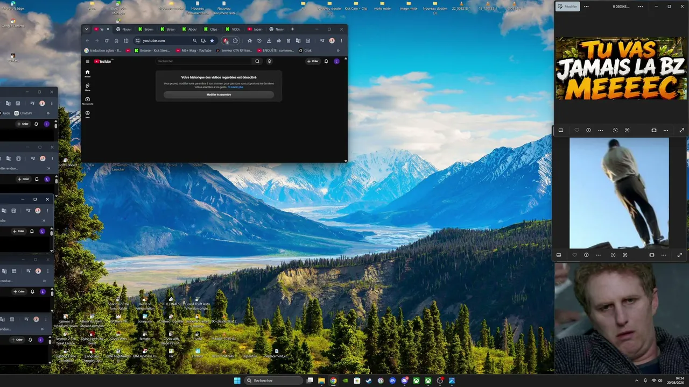Open the 'traduction aglais' bookmark

pos(103,51)
